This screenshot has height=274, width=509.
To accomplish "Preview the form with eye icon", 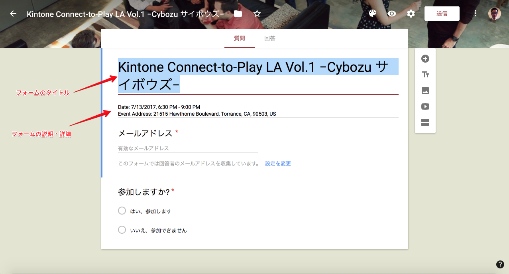I will coord(392,14).
